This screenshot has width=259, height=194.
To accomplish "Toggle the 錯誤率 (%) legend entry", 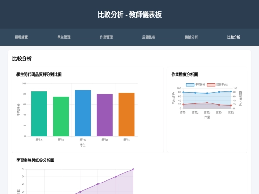I will (x=218, y=85).
